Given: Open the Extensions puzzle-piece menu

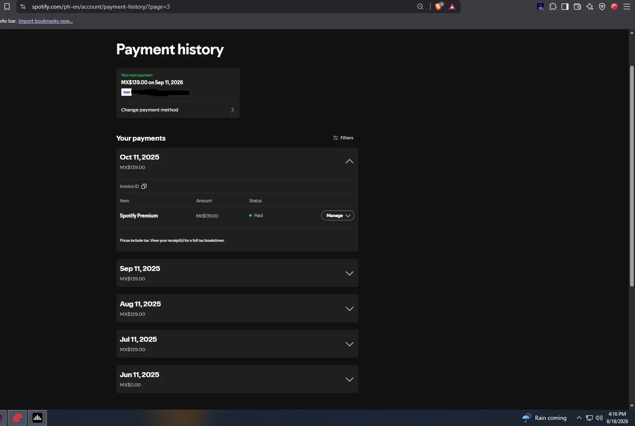Looking at the screenshot, I should 553,7.
